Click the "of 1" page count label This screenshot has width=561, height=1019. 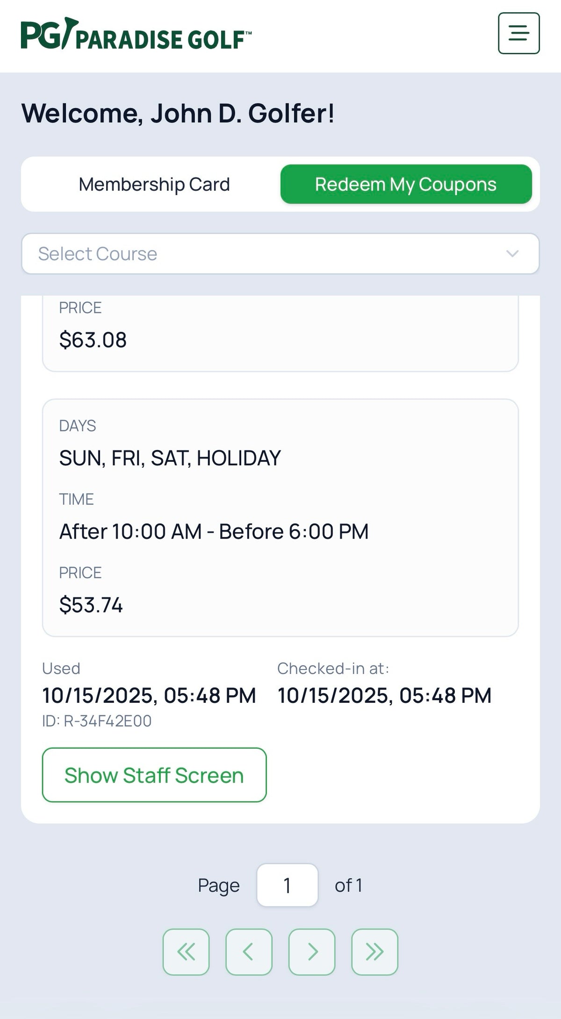[348, 885]
